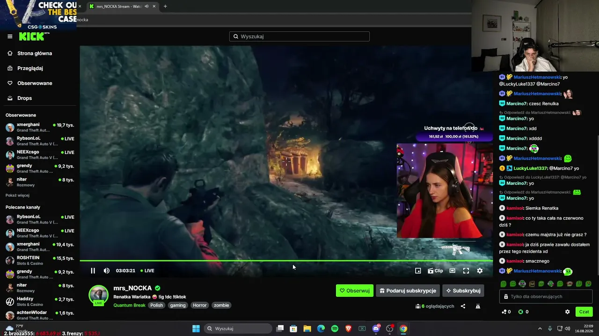Open achtenWlodar channel in recommended list
599x336 pixels.
pos(40,315)
